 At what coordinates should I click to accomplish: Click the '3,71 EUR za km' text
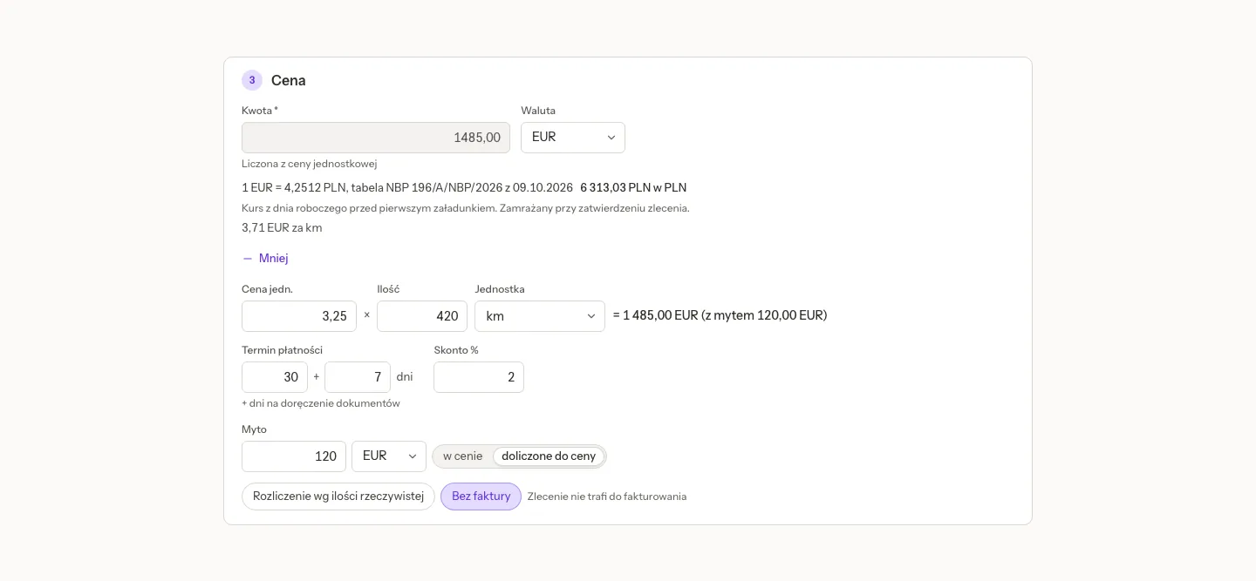[282, 228]
